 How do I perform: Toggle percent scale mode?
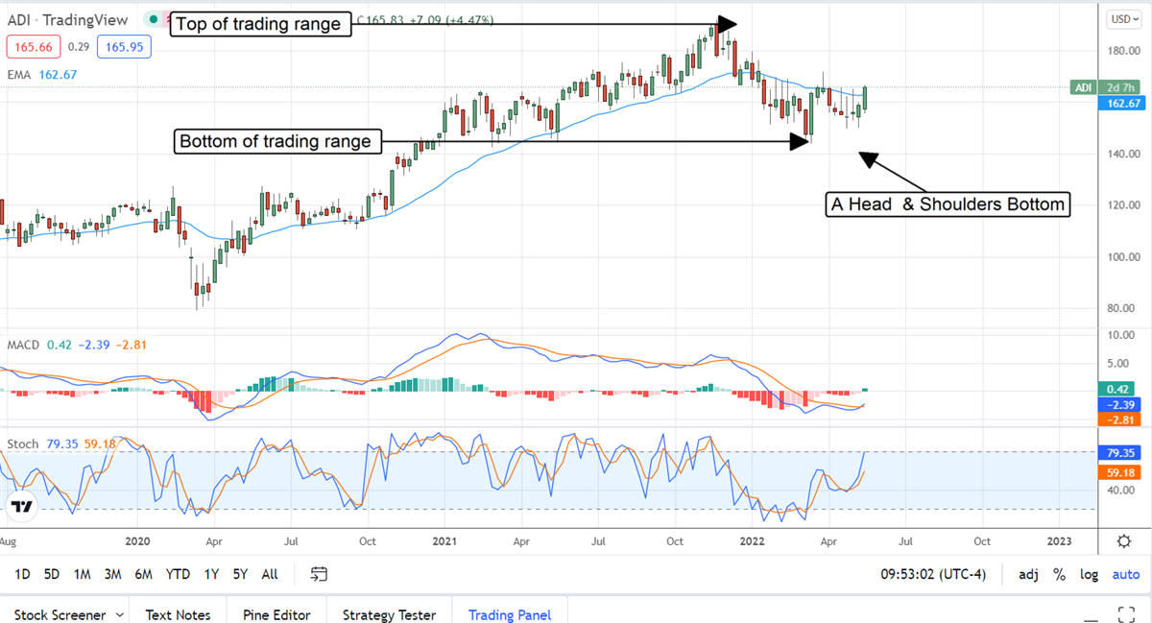1059,574
